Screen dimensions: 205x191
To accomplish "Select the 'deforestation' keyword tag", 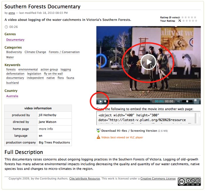I will (15, 74).
